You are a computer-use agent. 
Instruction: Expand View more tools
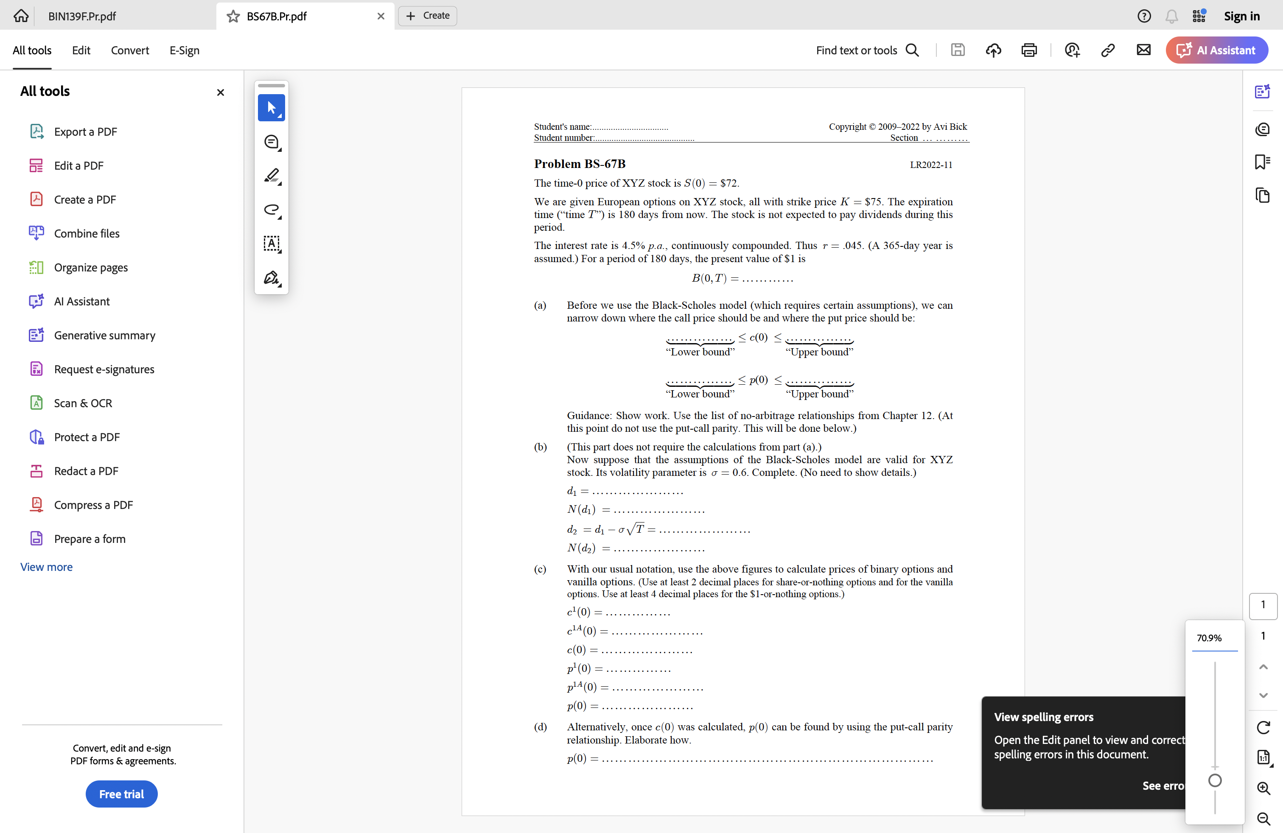(46, 567)
